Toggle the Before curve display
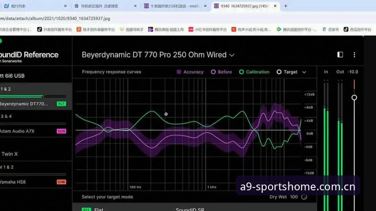 [x=221, y=72]
